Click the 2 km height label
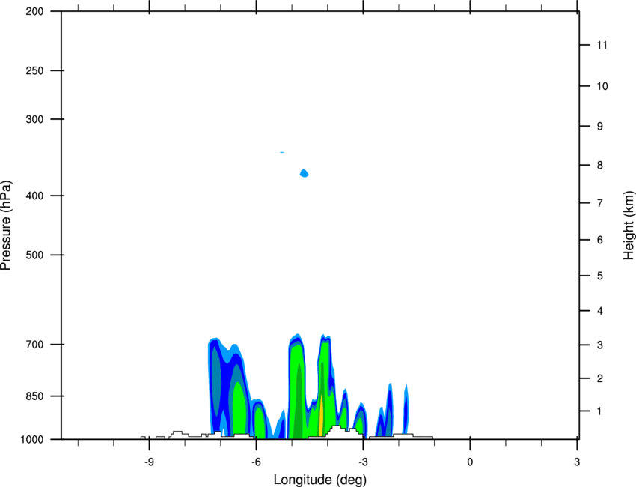Screen dimensions: 636x487 point(600,378)
